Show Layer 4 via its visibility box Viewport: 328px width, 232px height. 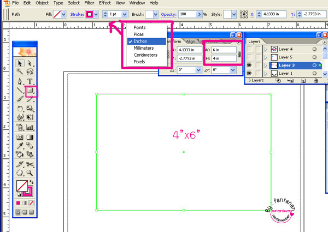[x=249, y=49]
